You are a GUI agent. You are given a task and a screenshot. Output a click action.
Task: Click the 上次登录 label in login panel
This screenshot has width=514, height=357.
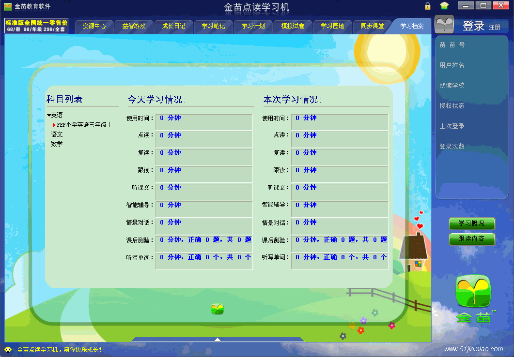click(x=452, y=126)
